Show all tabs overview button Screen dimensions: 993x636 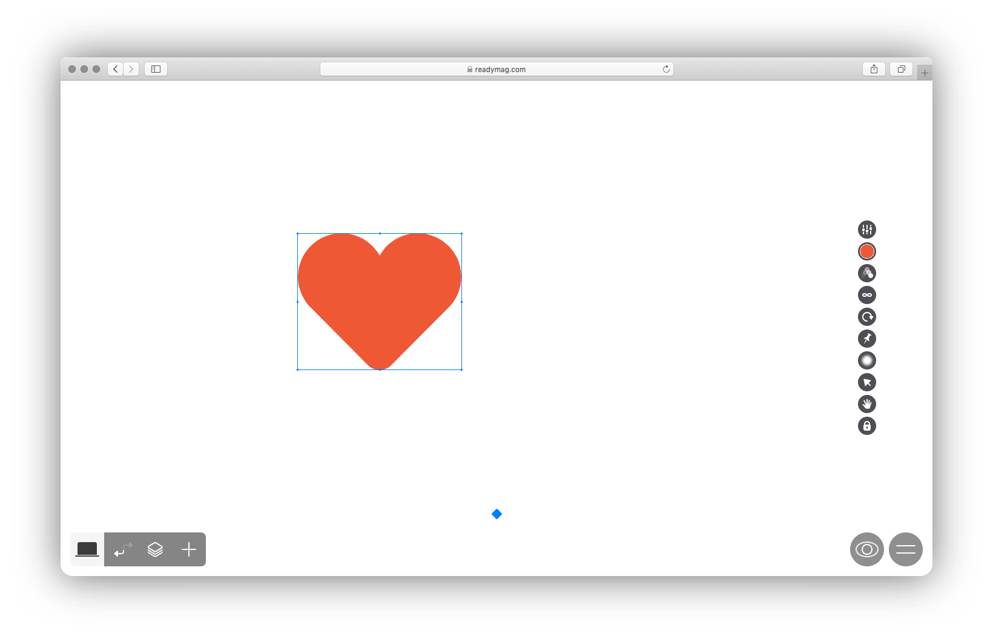tap(901, 69)
